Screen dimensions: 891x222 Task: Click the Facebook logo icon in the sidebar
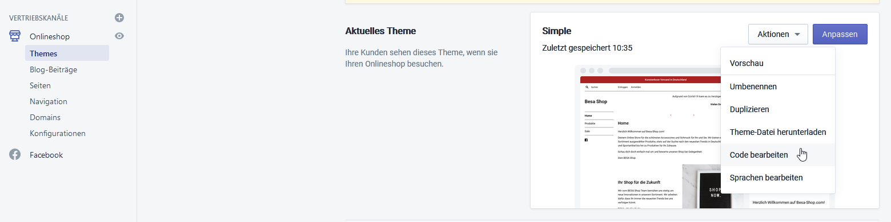[15, 155]
